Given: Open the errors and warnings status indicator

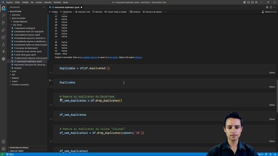Looking at the screenshot, I should click(10, 154).
